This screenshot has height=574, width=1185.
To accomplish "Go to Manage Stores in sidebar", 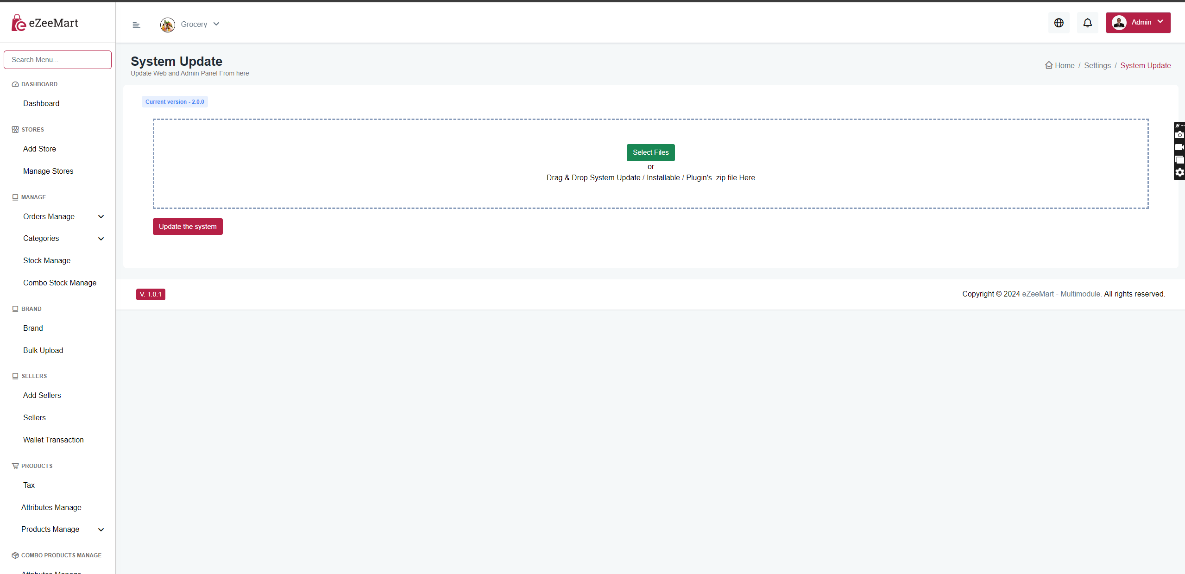I will 48,171.
